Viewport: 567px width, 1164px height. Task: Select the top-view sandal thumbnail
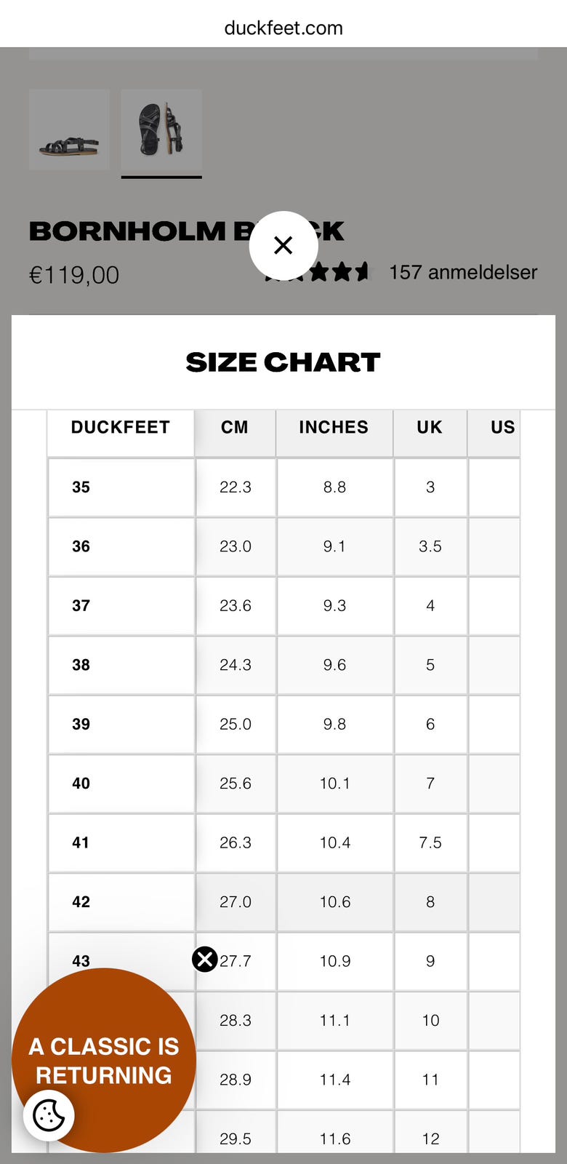click(161, 129)
